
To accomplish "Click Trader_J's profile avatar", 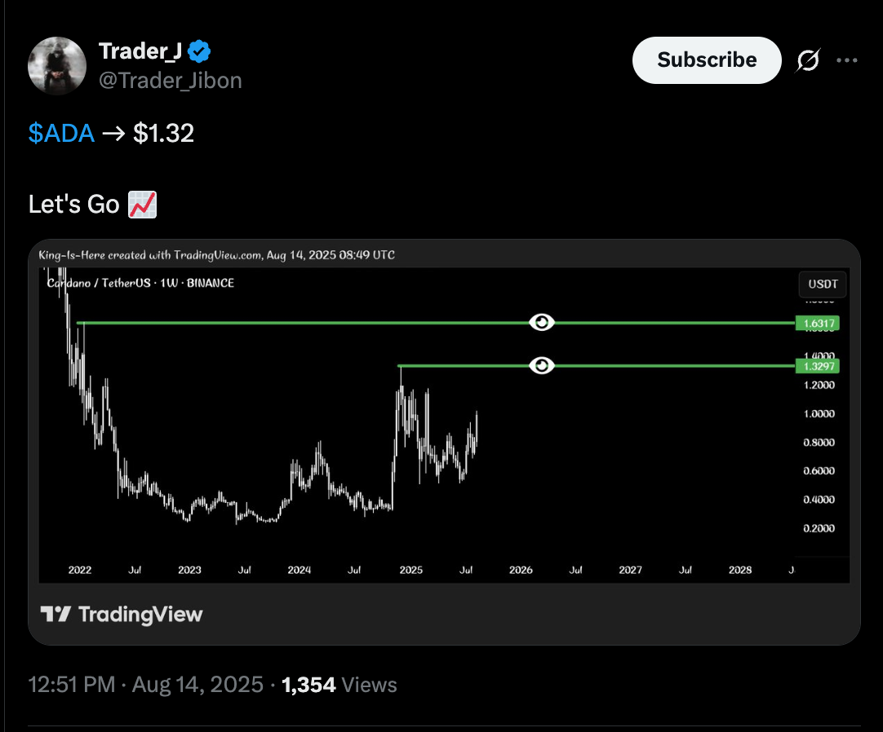I will click(x=57, y=65).
